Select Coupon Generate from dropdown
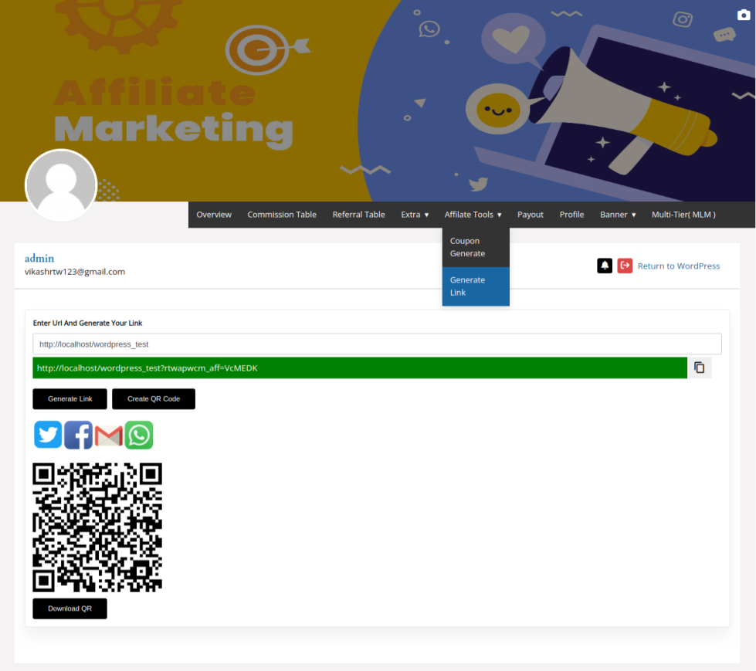The width and height of the screenshot is (756, 671). coord(476,247)
